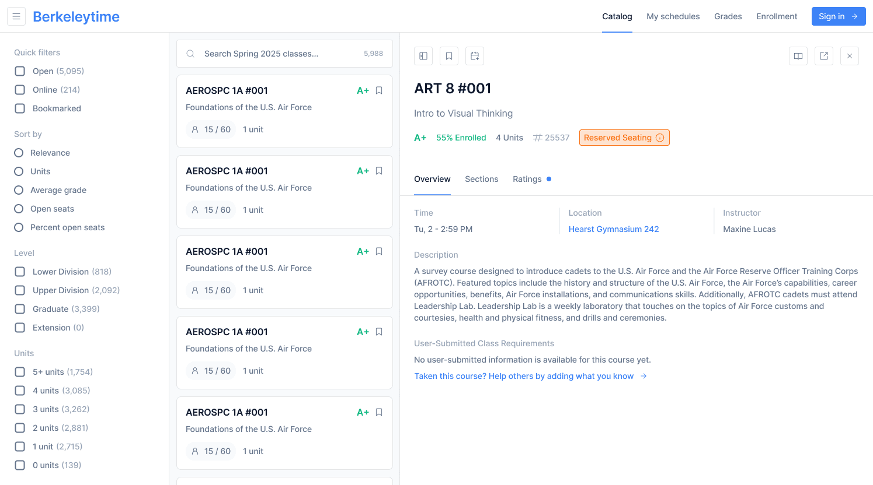
Task: Select Percent open seats sort option
Action: 19,227
